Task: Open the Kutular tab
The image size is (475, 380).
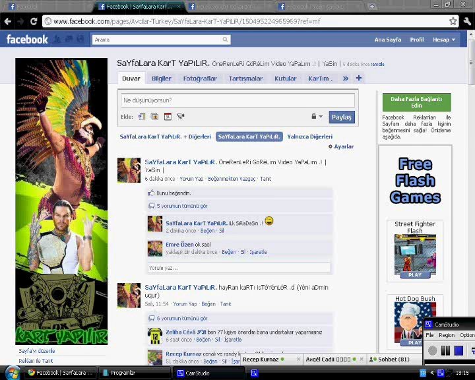Action: pyautogui.click(x=286, y=79)
